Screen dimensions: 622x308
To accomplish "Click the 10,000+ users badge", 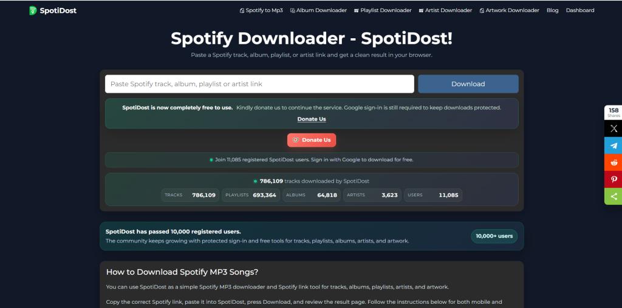I will point(494,236).
